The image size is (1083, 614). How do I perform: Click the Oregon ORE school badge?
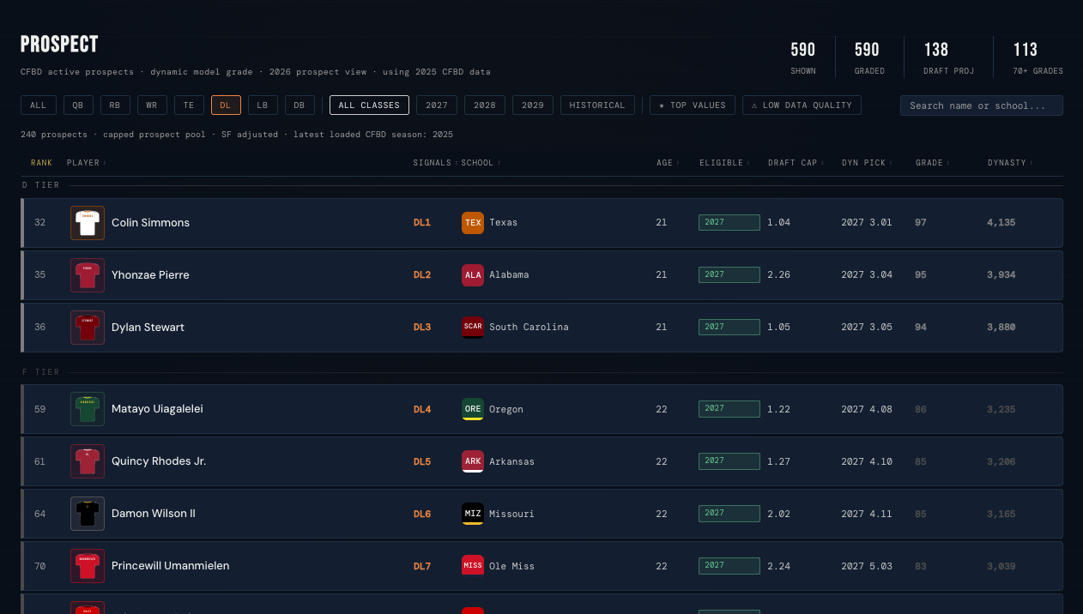(x=473, y=409)
